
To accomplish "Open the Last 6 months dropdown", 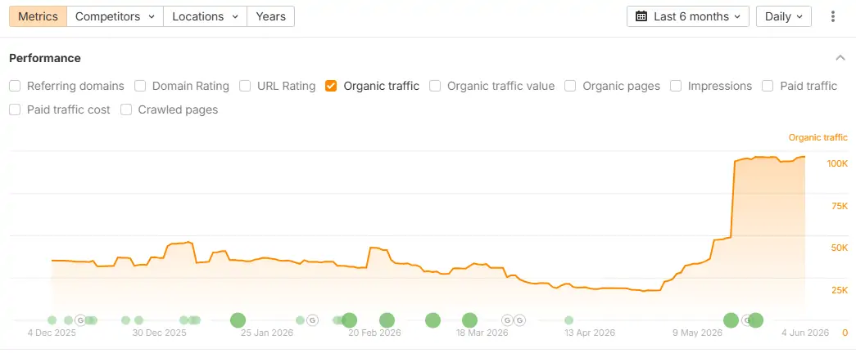I will (688, 16).
